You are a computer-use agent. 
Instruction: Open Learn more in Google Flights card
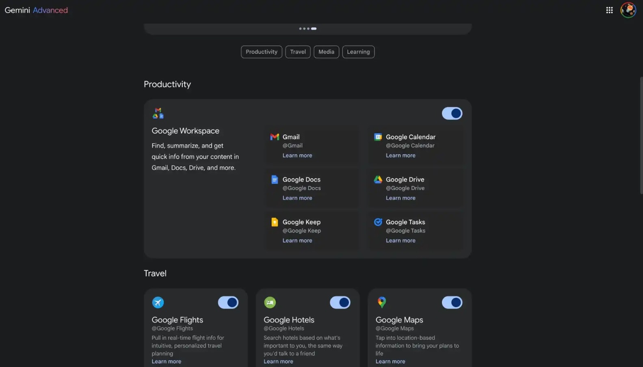[x=167, y=362]
